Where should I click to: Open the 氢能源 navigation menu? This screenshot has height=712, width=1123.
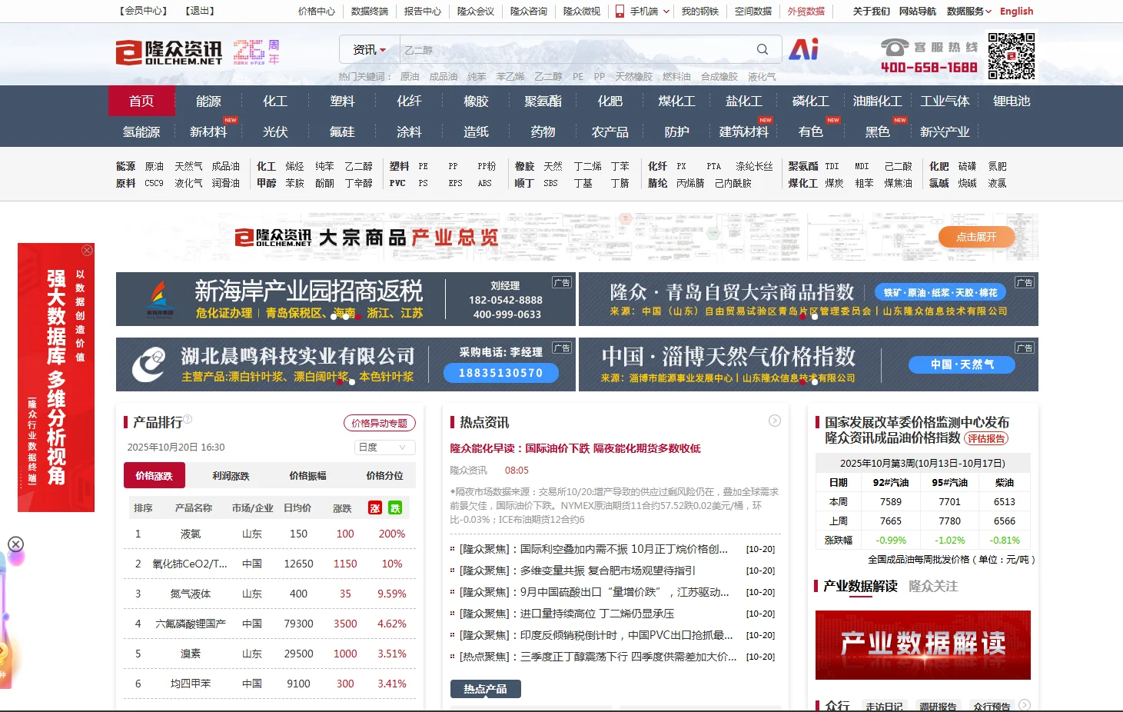141,131
